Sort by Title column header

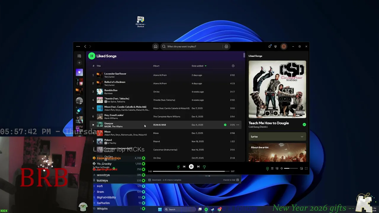click(x=99, y=66)
